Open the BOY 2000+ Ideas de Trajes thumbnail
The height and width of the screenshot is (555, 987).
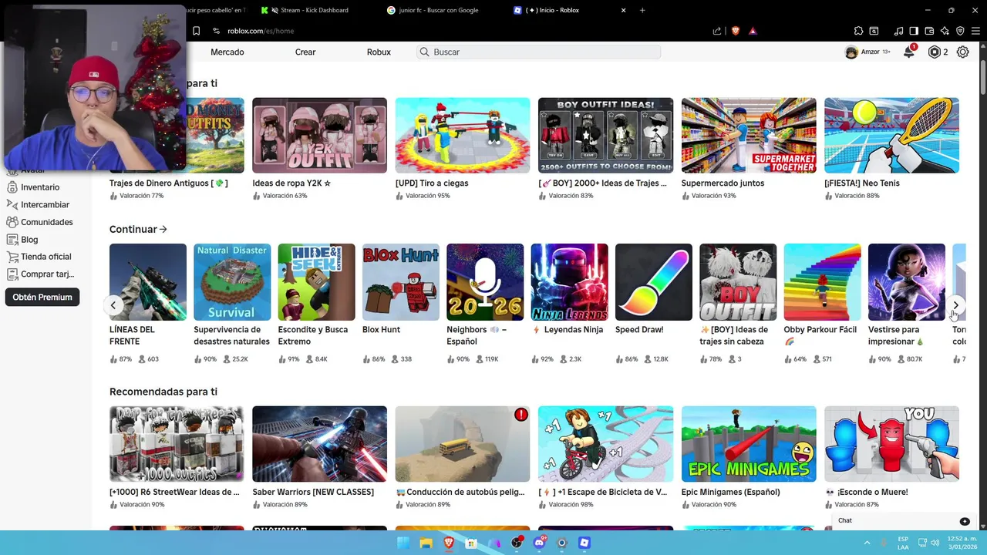[x=605, y=135]
